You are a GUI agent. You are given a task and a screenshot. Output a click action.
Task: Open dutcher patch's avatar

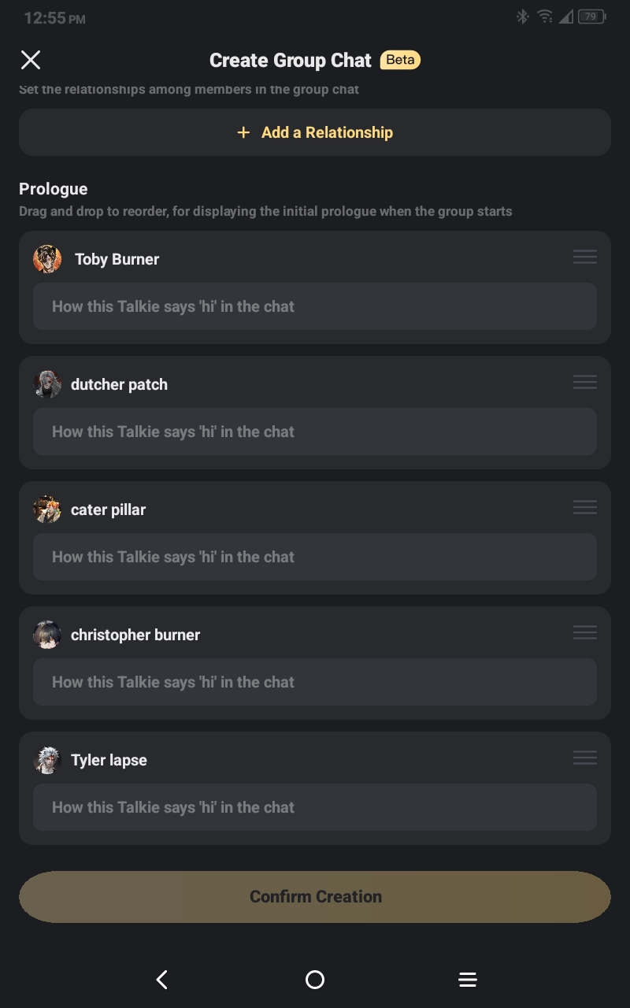(47, 384)
